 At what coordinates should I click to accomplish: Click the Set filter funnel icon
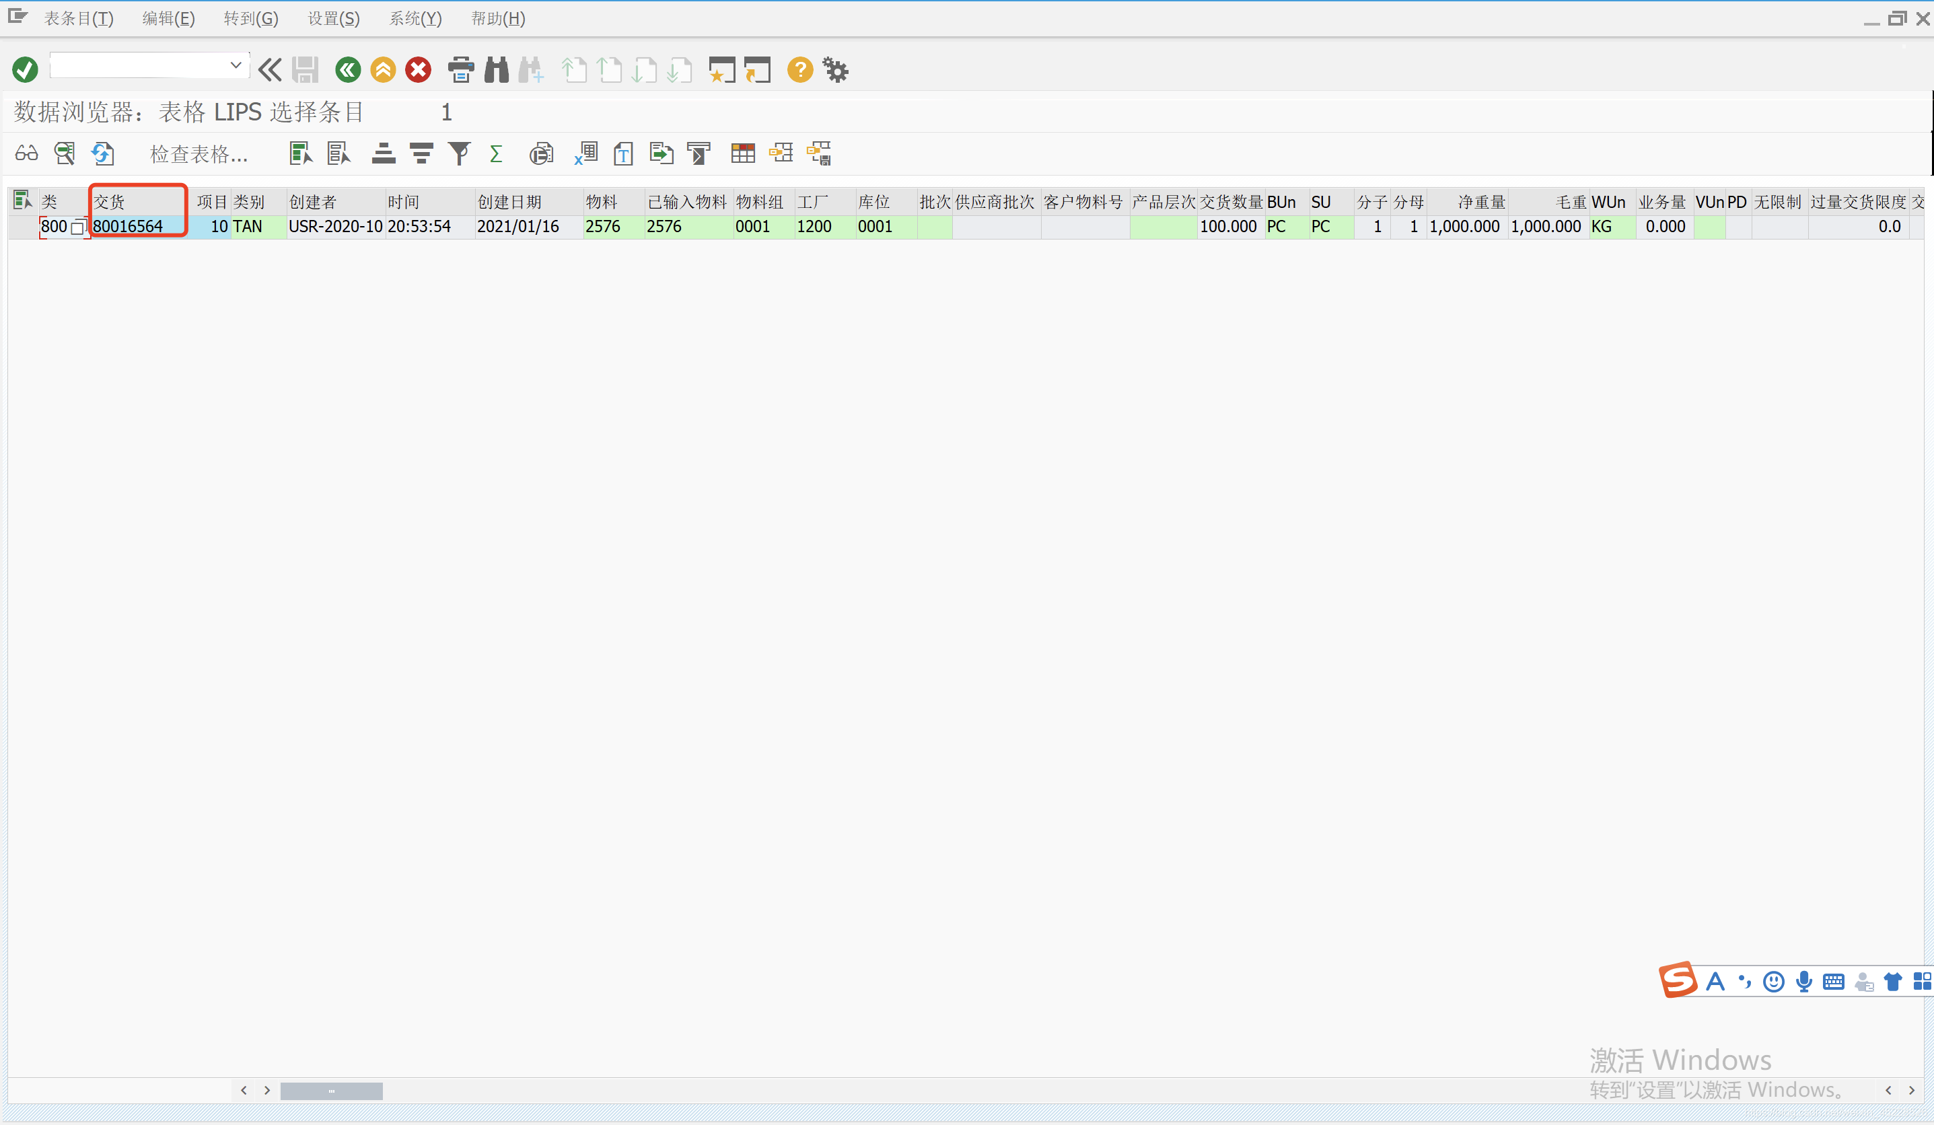[459, 153]
